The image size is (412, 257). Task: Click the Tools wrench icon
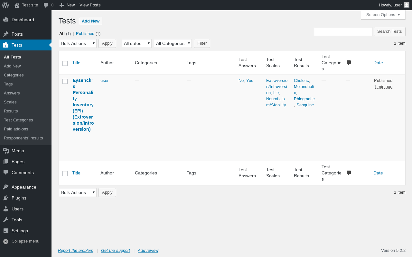click(x=6, y=220)
